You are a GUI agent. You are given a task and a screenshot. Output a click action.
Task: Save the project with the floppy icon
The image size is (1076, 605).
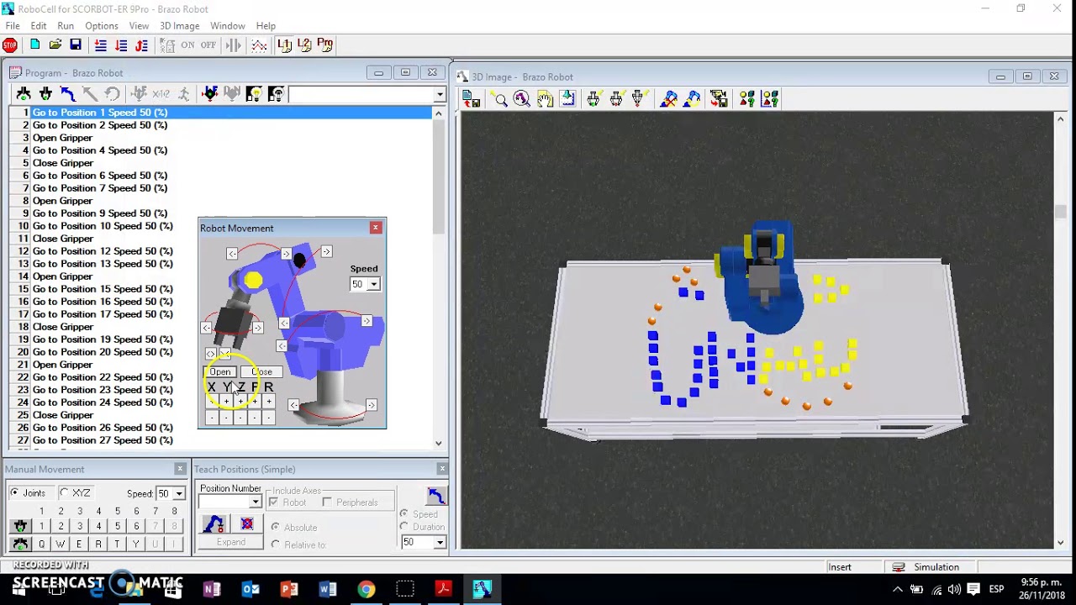pos(76,45)
